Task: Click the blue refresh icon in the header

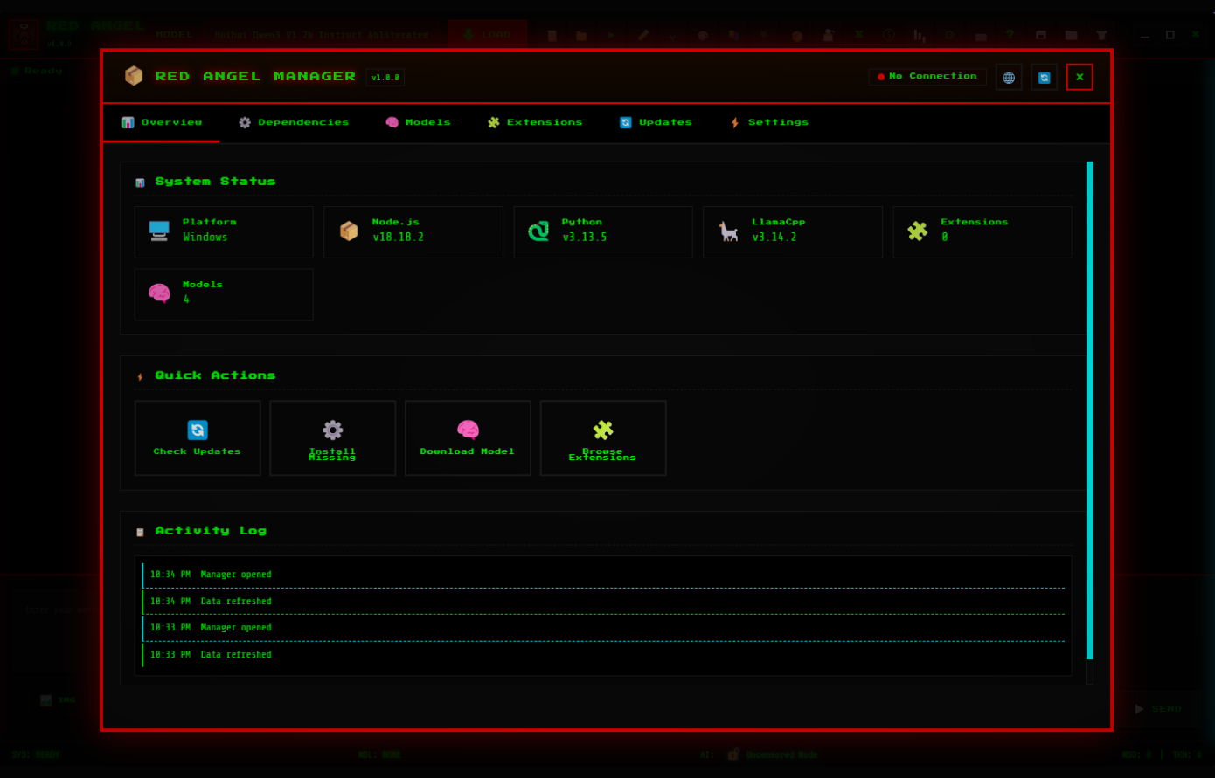Action: point(1044,78)
